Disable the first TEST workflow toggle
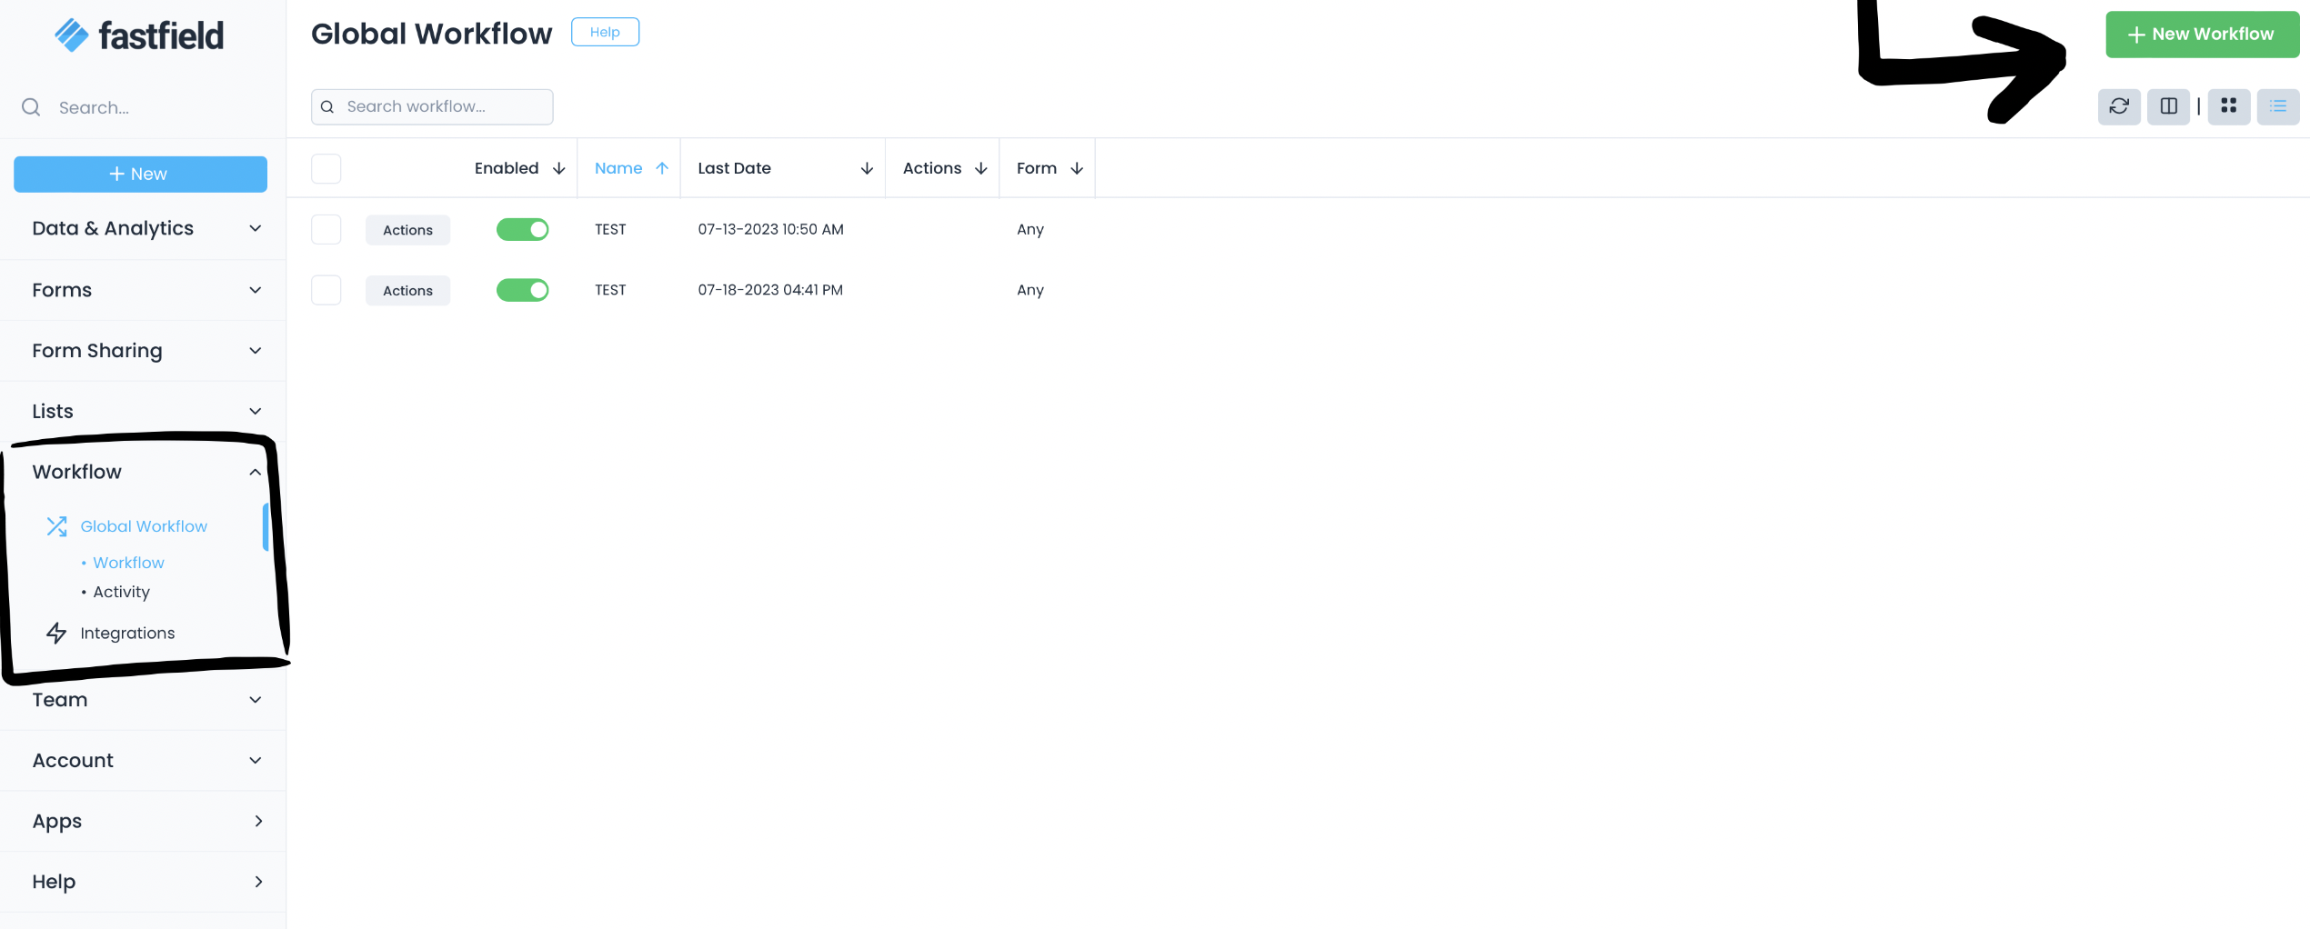The image size is (2310, 929). 522,229
